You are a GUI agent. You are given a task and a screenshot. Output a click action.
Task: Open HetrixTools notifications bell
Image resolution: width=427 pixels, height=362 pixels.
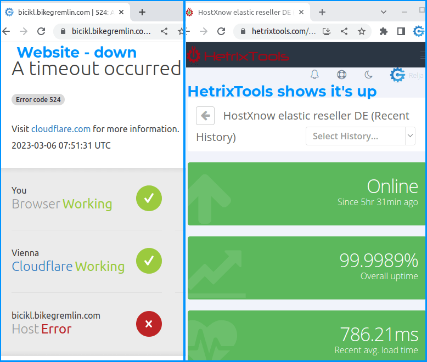coord(314,75)
